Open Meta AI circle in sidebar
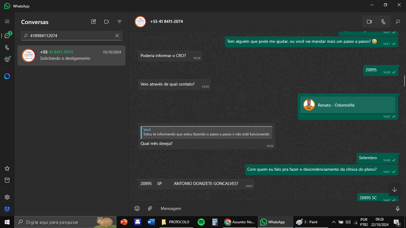Viewport: 406px width, 228px height. pyautogui.click(x=7, y=76)
